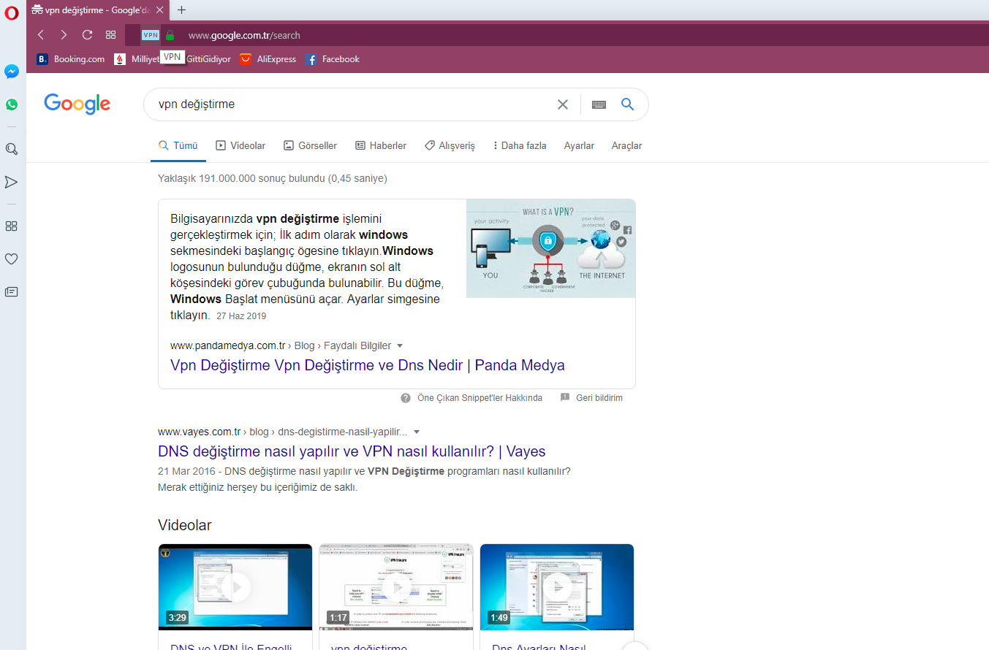The height and width of the screenshot is (650, 989).
Task: Open the Booking.com bookmark
Action: click(71, 59)
